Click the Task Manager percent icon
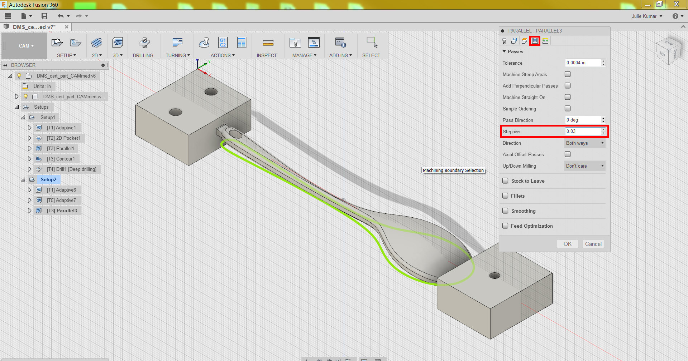 (314, 43)
